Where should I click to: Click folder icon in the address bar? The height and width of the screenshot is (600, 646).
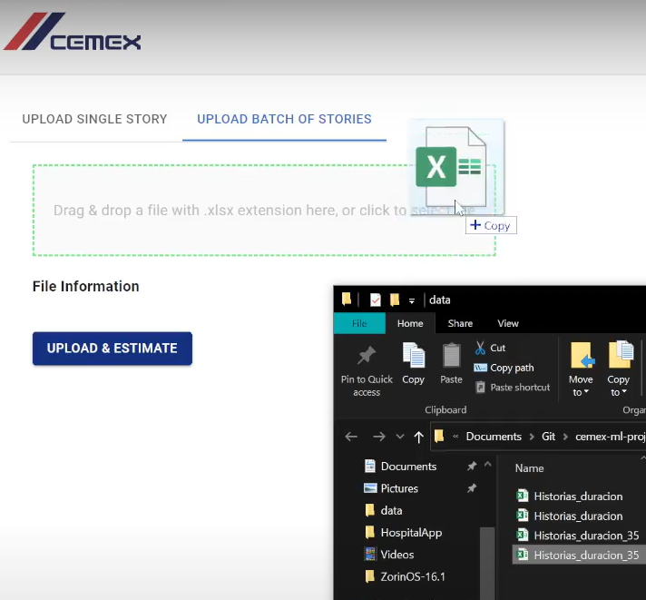click(439, 436)
